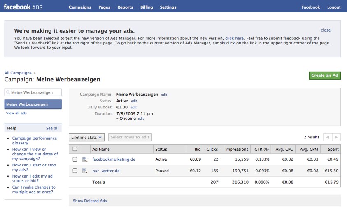Edit the campaign Status

(134, 101)
